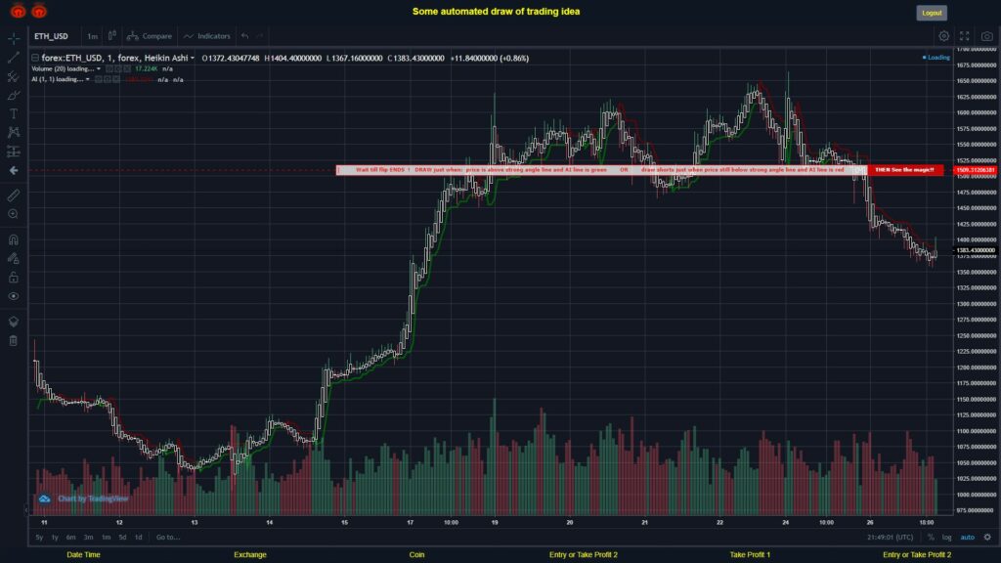Click the first red logo icon at top left
Viewport: 1001px width, 563px height.
[x=18, y=11]
